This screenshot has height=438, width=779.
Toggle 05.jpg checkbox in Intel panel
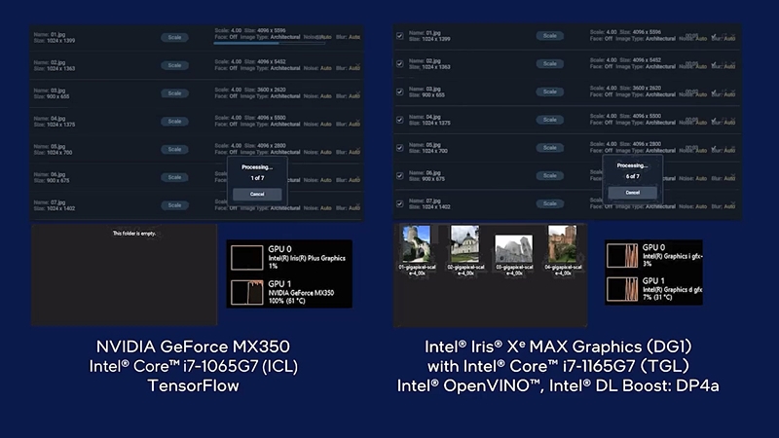(x=399, y=148)
